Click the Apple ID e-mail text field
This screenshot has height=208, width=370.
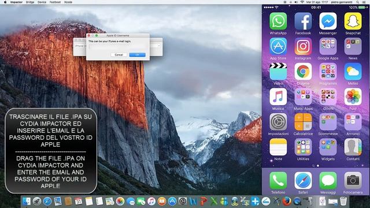[117, 47]
